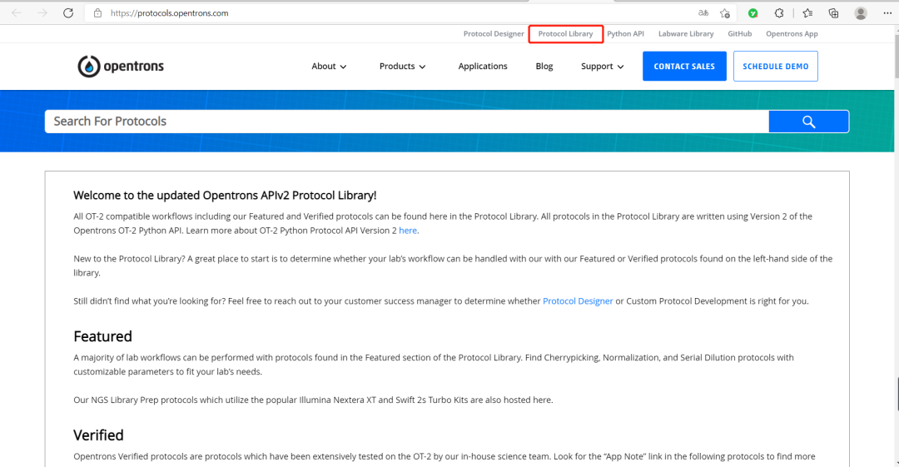The width and height of the screenshot is (899, 467).
Task: Click the lock icon in address bar
Action: point(97,12)
